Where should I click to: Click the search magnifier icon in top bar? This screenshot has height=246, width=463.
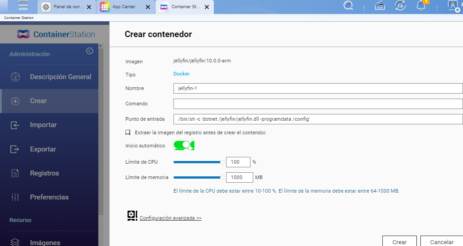348,5
